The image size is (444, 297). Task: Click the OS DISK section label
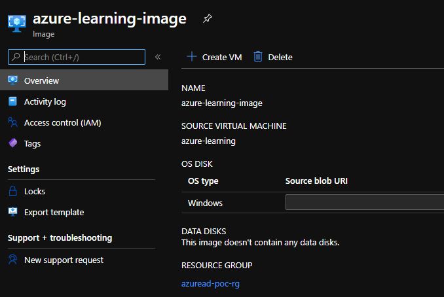tap(197, 164)
